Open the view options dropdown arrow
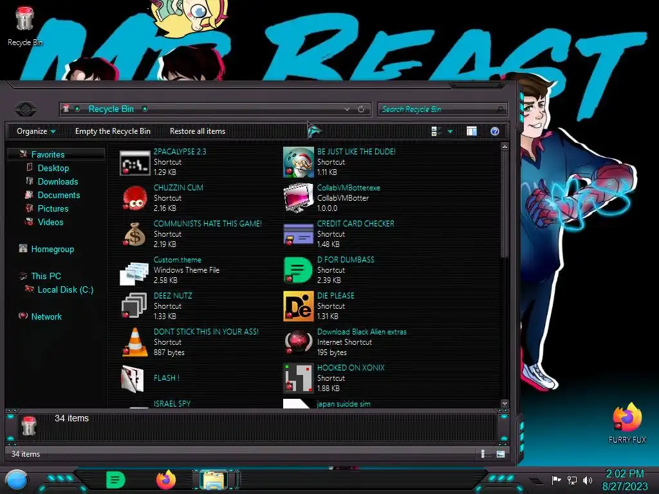 [450, 131]
